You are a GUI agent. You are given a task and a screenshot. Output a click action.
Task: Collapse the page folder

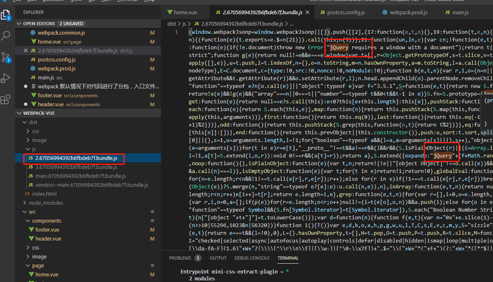pyautogui.click(x=28, y=265)
